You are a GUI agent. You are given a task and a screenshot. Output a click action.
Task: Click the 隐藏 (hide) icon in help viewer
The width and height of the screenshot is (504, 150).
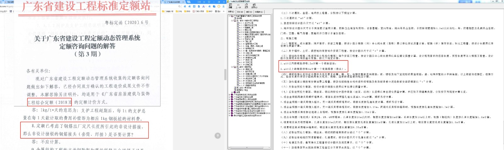pos(230,6)
